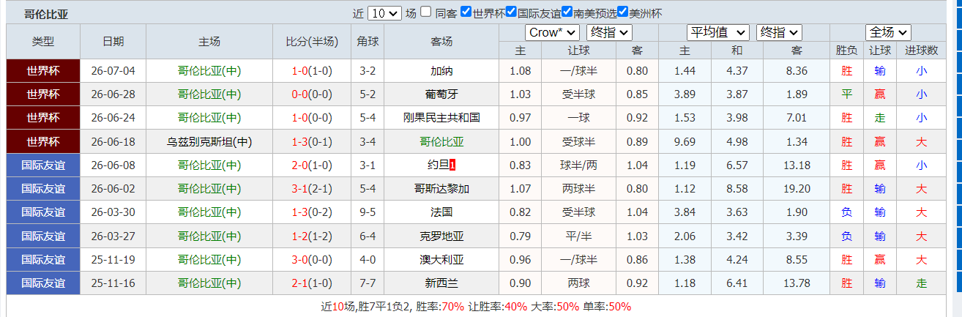The image size is (962, 317).
Task: Uncheck the 世界杯 filter checkbox
Action: click(x=466, y=12)
